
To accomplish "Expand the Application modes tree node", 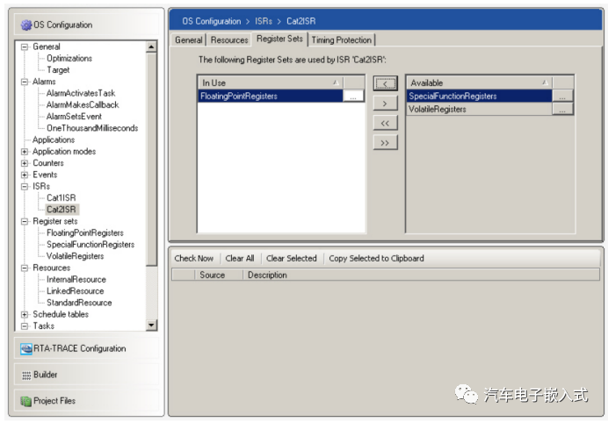I will click(x=25, y=152).
